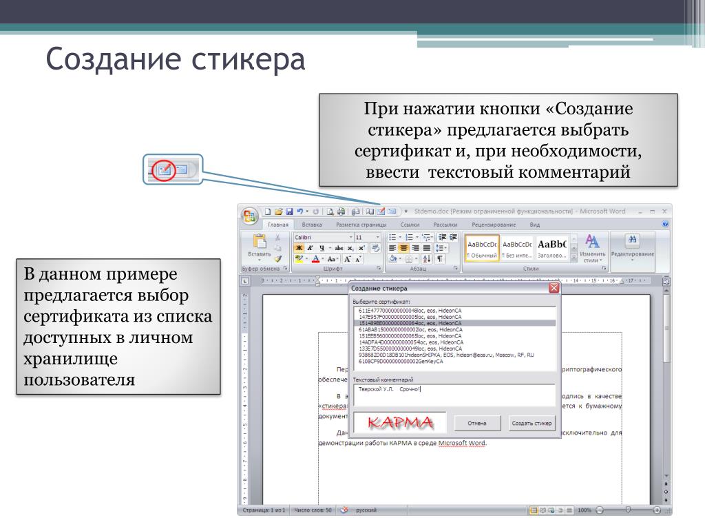Open the Редактирование group dropdown

[x=632, y=248]
